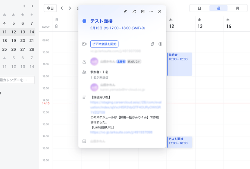Switch to the 月 month view

237,8
